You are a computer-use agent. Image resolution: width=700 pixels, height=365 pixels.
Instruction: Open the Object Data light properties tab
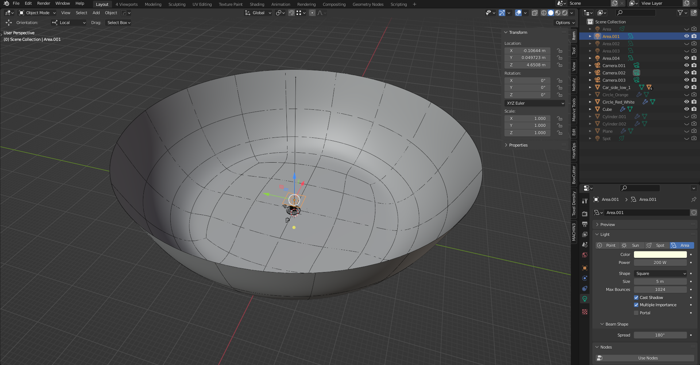(x=585, y=299)
